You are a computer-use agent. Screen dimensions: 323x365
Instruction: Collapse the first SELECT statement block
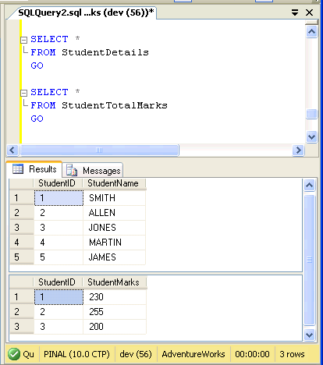pyautogui.click(x=23, y=40)
